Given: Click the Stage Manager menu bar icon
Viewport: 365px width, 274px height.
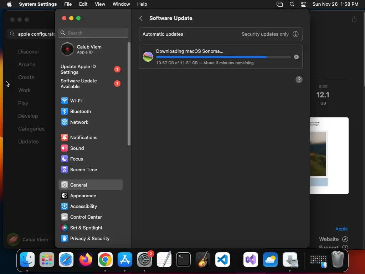Looking at the screenshot, I should (x=279, y=4).
